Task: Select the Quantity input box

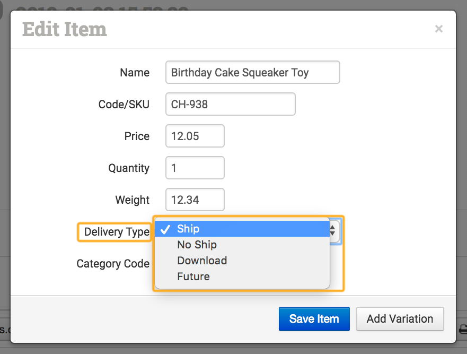Action: 195,168
